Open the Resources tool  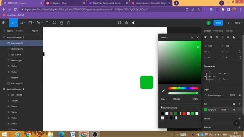(54, 23)
